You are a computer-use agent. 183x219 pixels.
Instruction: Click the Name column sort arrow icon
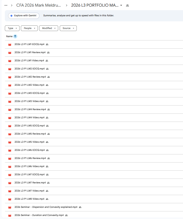[15, 36]
